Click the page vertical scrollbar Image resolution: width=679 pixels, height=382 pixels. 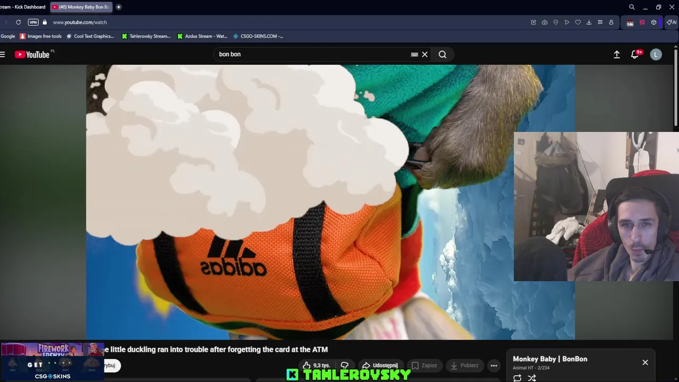(x=676, y=88)
